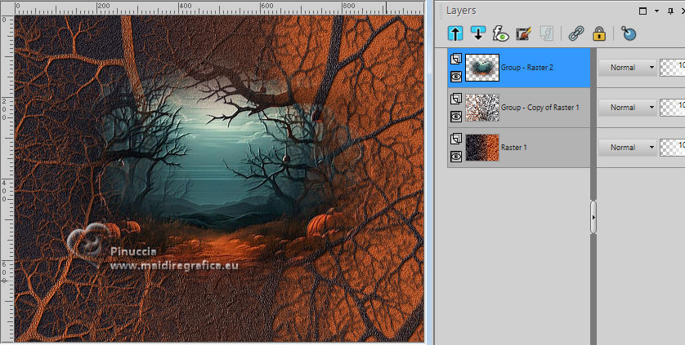Click the 'Group - Raster 2' layer name
This screenshot has width=685, height=345.
tap(527, 68)
